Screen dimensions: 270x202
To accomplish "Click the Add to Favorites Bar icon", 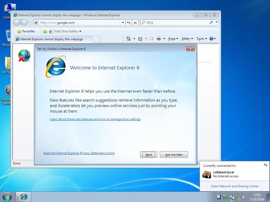I will 45,31.
